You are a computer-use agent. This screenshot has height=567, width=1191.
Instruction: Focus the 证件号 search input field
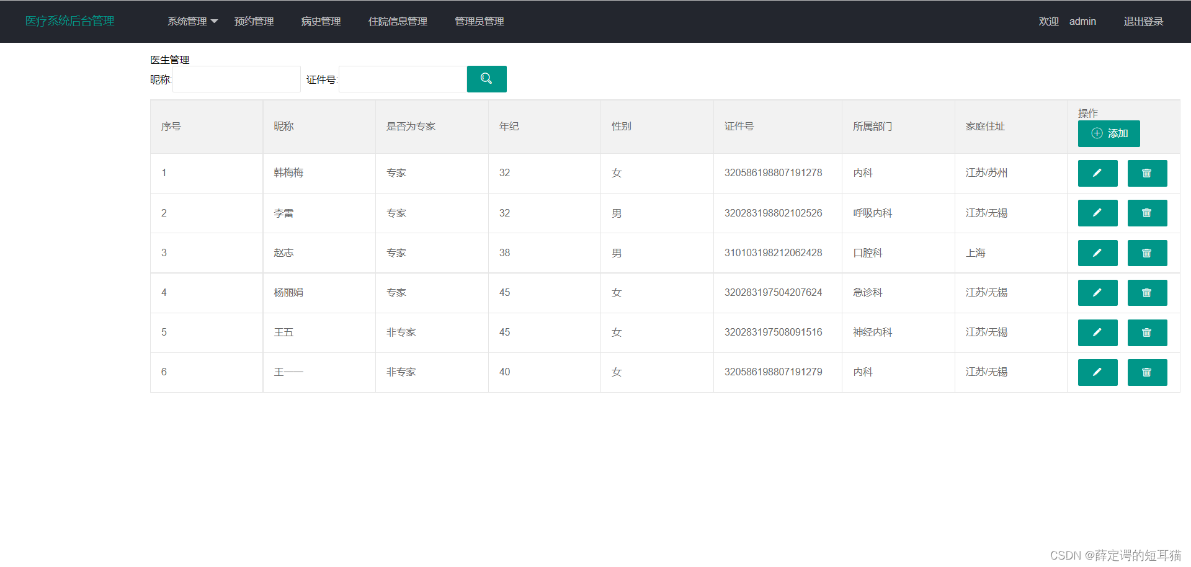click(403, 79)
